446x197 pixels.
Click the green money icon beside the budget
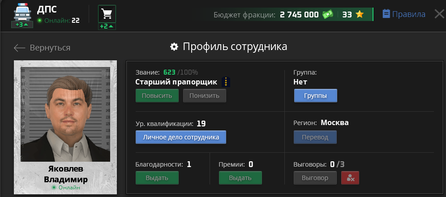[x=327, y=14]
